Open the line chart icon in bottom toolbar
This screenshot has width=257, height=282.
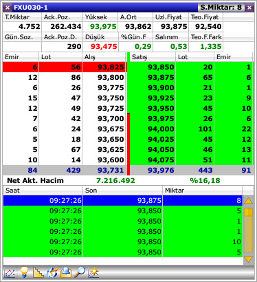[x=10, y=272]
